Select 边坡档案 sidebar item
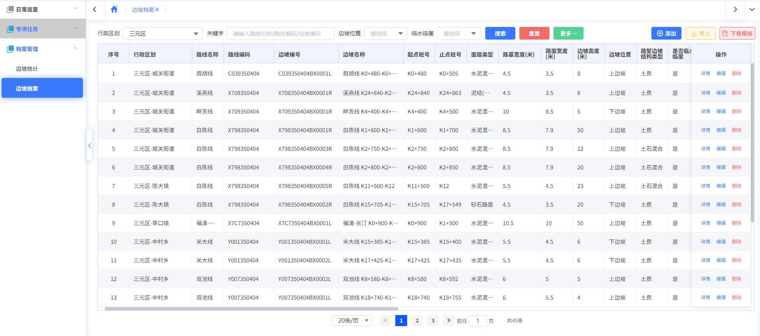This screenshot has height=336, width=760. point(42,88)
